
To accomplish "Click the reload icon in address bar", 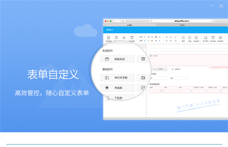I will [212, 21].
